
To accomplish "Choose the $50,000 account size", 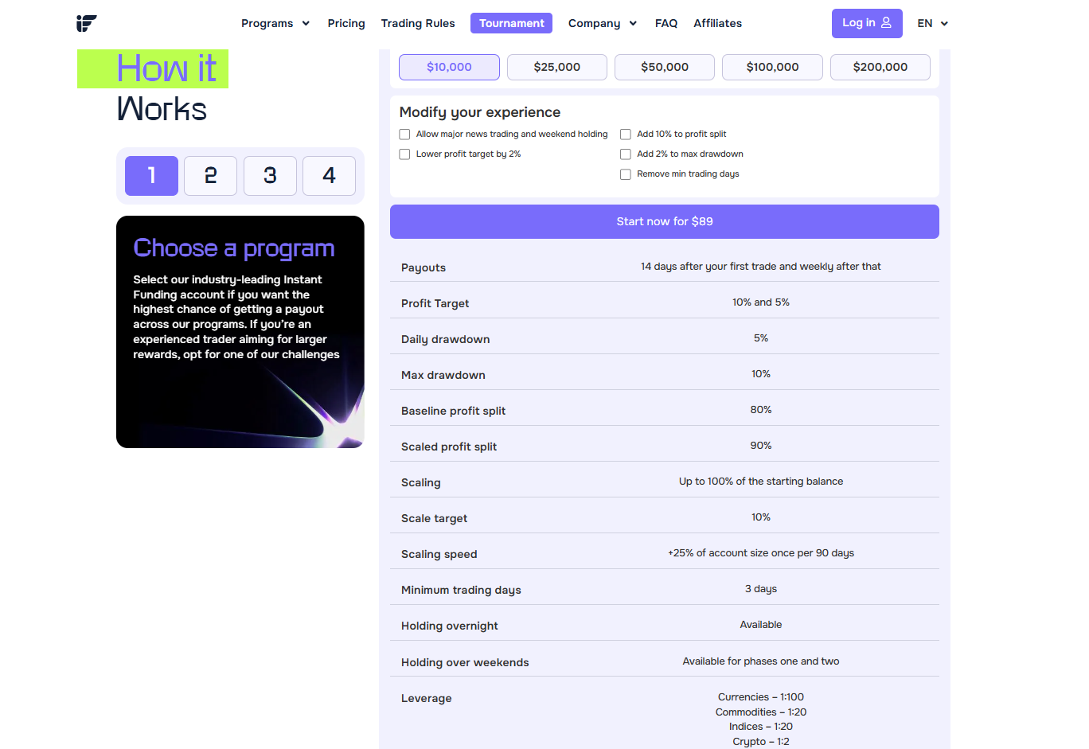I will (665, 67).
